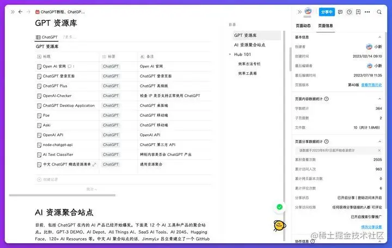Collapse the 基本信息 section
The height and width of the screenshot is (248, 392).
pyautogui.click(x=380, y=37)
